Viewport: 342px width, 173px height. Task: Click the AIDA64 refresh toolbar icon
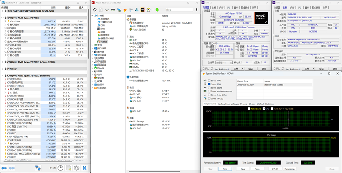94,9
